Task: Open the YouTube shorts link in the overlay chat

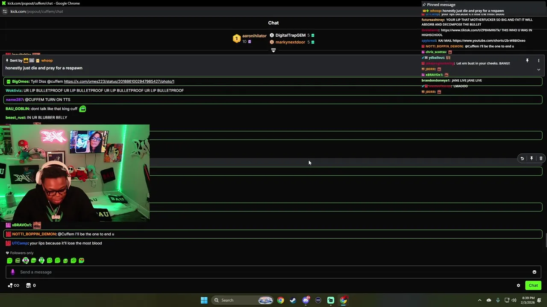Action: click(x=489, y=41)
